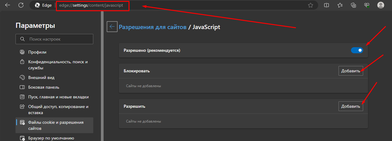Open the Favorites list icon
392x141 pixels.
[x=340, y=5]
